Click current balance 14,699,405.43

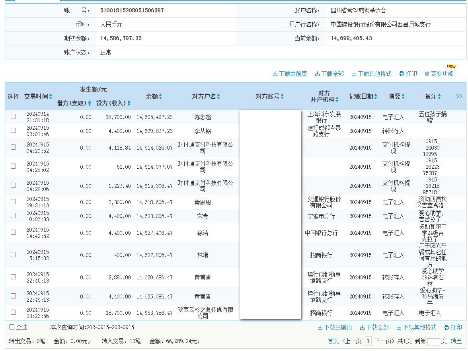click(x=351, y=39)
